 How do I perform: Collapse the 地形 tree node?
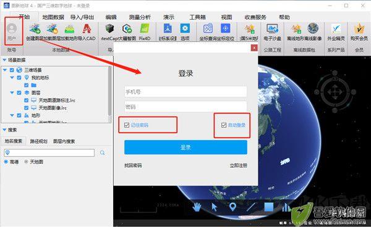tap(12, 115)
